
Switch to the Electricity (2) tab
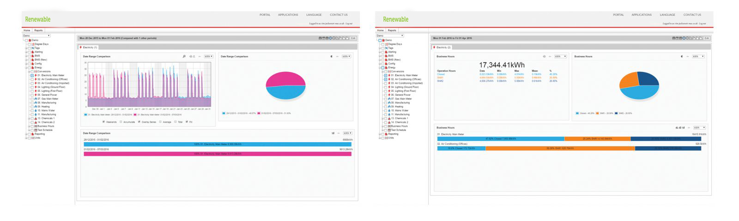pyautogui.click(x=442, y=47)
